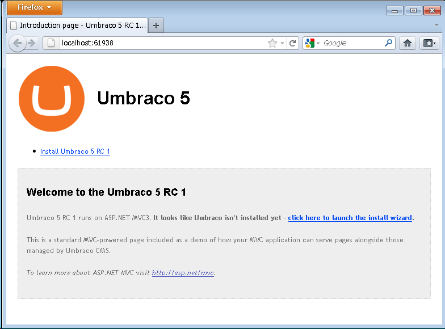Open the search engine selector (Google icon)
This screenshot has height=329, width=445.
(312, 43)
